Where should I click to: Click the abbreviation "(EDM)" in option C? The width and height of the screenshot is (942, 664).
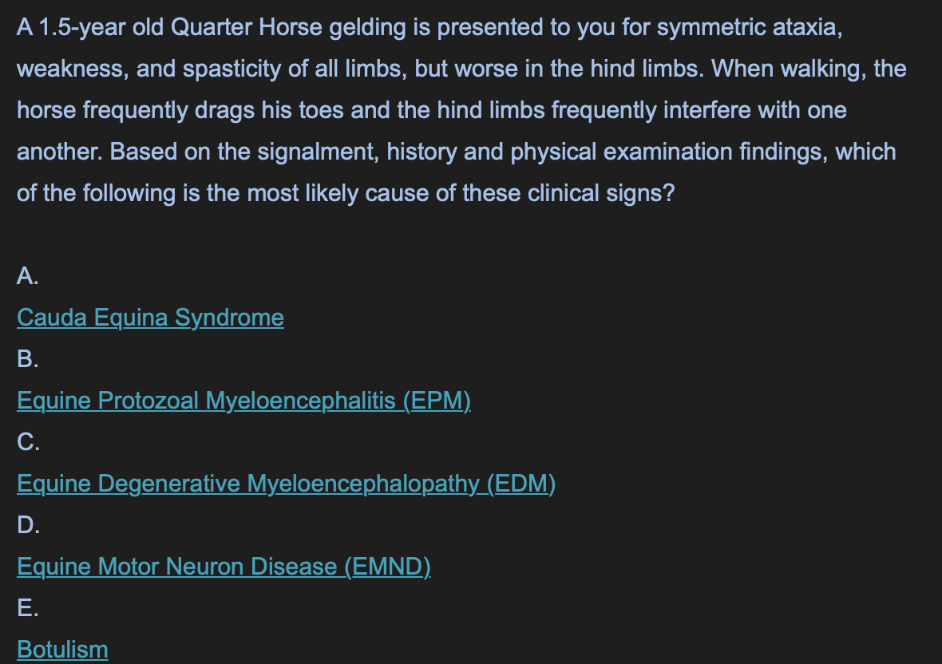(x=520, y=484)
